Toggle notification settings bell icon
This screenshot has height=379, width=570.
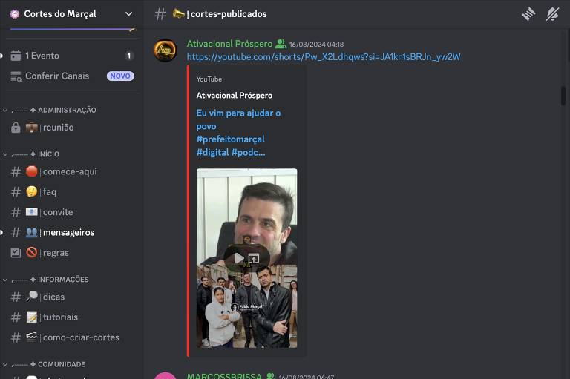click(552, 14)
